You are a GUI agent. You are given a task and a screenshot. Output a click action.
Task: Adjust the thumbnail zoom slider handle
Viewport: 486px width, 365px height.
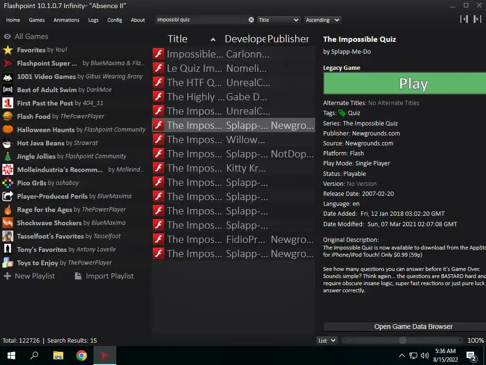click(x=402, y=340)
